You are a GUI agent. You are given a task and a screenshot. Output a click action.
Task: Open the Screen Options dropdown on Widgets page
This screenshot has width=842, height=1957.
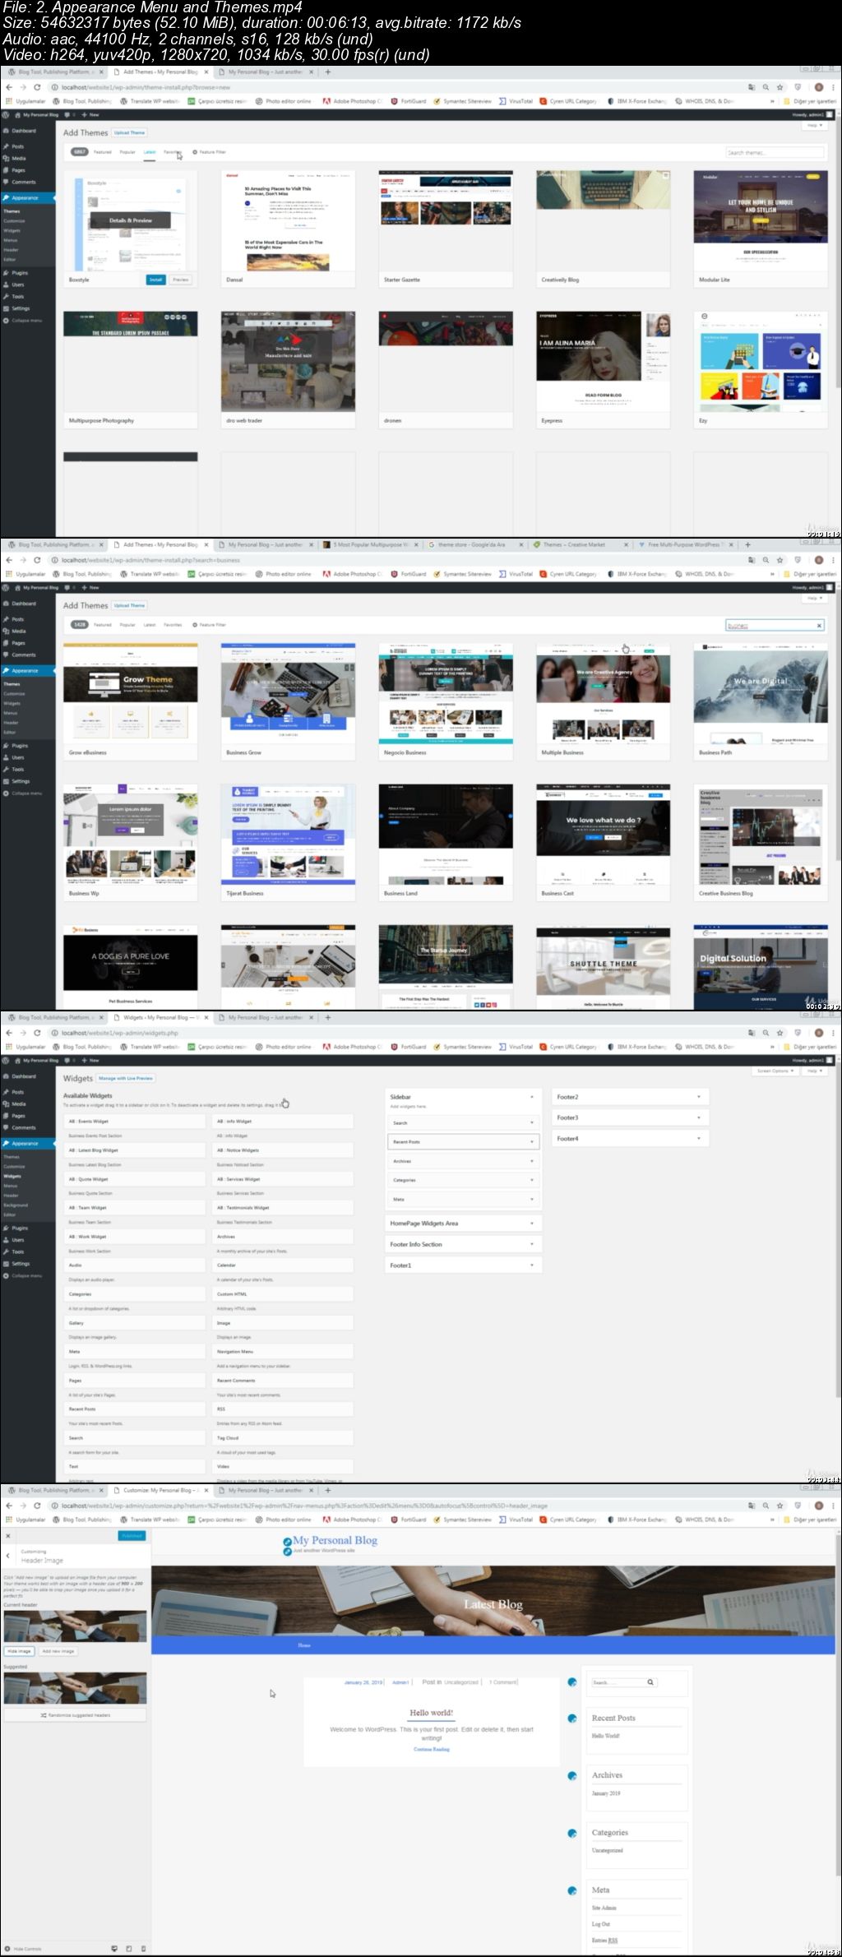coord(775,1071)
